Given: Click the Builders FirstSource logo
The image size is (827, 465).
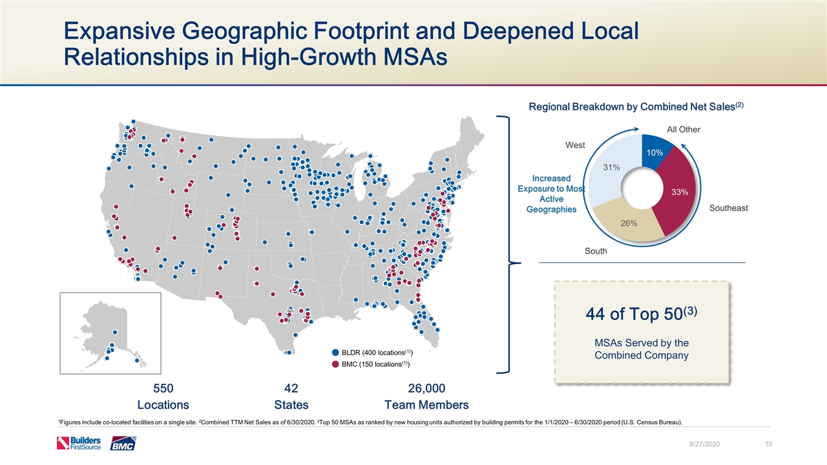Looking at the screenshot, I should click(79, 443).
